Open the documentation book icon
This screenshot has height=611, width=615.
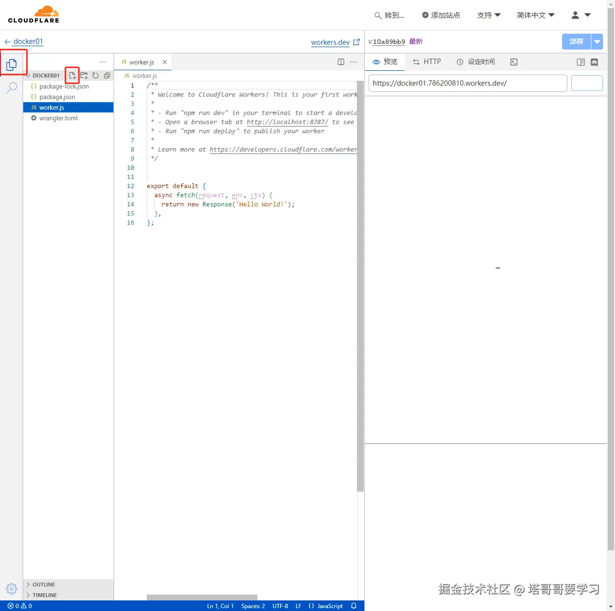tap(581, 62)
